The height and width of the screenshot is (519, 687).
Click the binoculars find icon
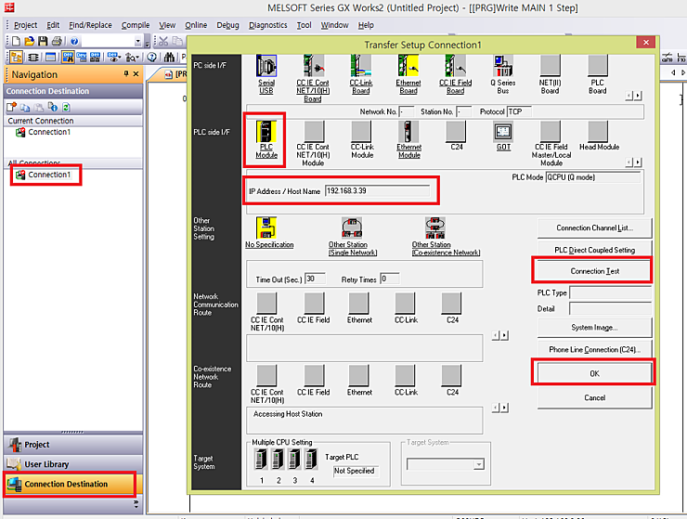(169, 57)
